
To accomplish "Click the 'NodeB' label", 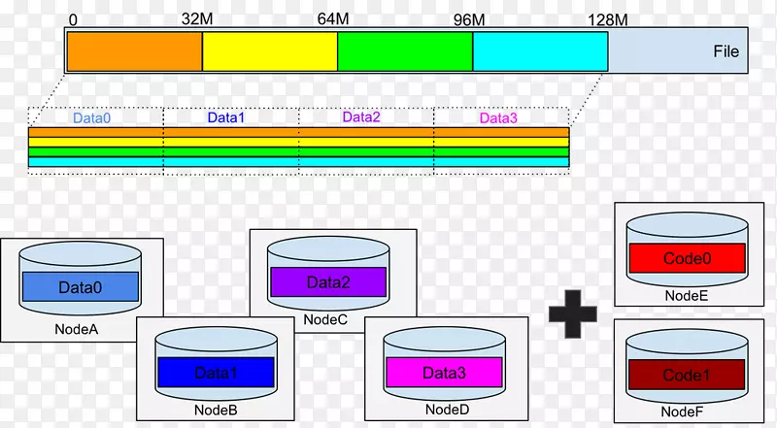I will pos(216,410).
